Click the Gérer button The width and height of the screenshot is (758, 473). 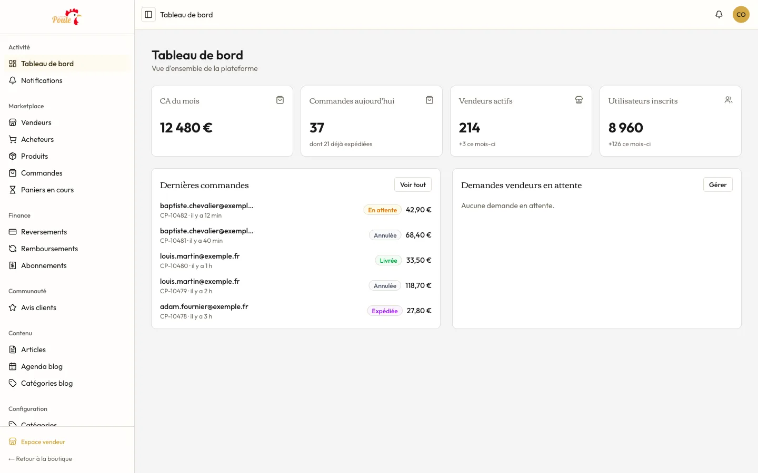(717, 184)
